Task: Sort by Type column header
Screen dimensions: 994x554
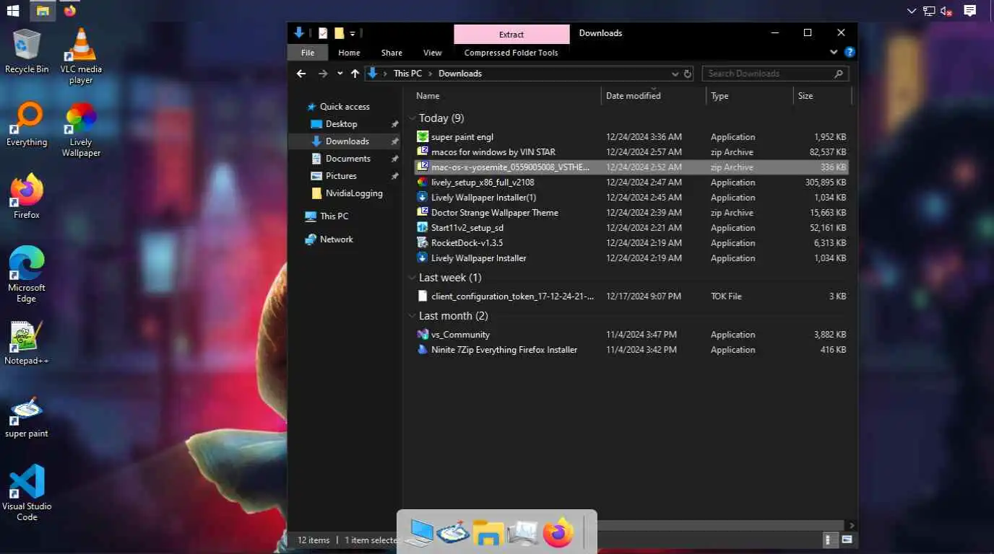Action: [x=748, y=96]
